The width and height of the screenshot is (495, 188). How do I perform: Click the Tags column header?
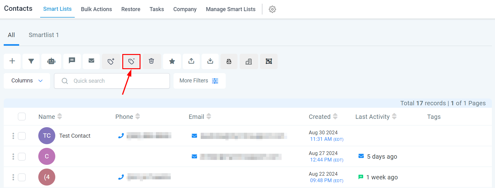pos(434,117)
